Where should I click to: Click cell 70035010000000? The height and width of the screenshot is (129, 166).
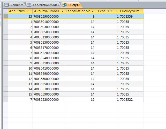tap(49, 22)
